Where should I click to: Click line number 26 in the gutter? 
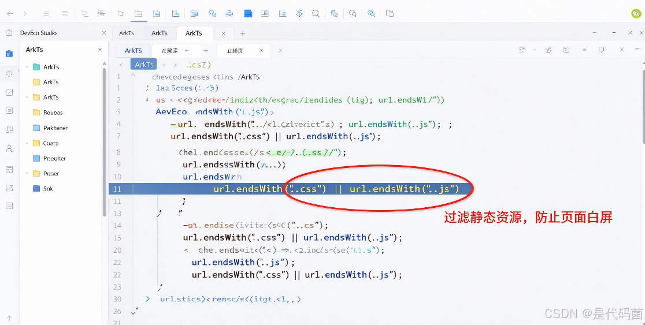(117, 312)
